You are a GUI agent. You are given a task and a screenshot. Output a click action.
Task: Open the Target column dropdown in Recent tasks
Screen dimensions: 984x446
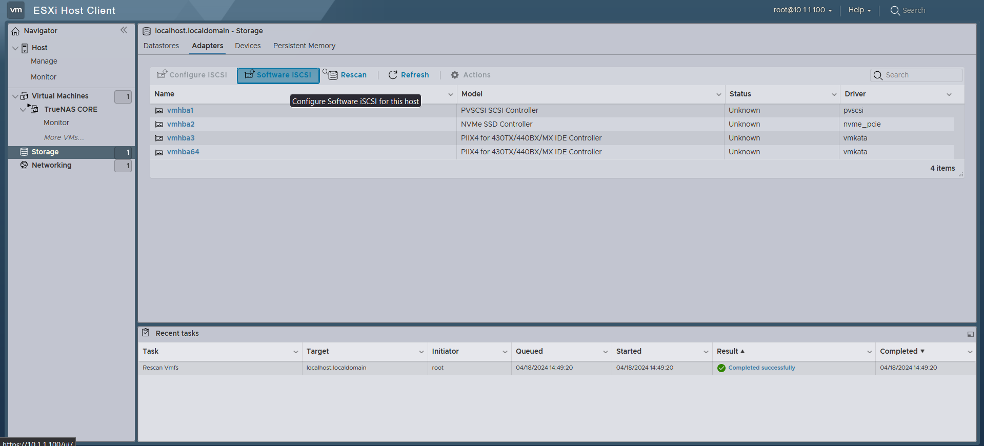pyautogui.click(x=421, y=352)
